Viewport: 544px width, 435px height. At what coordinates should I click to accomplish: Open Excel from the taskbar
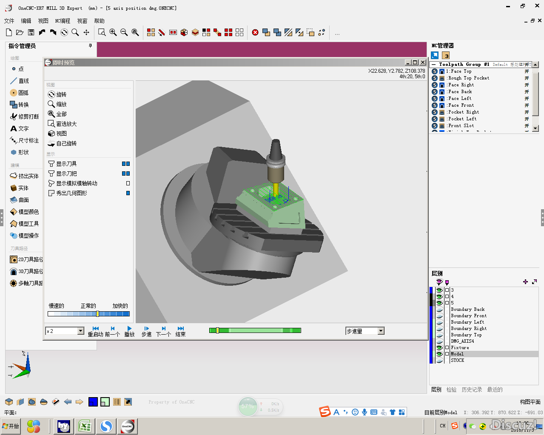pyautogui.click(x=85, y=426)
